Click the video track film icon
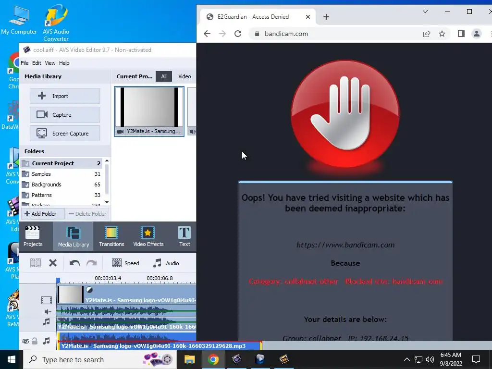Screen dimensions: 492x369 (x=47, y=300)
